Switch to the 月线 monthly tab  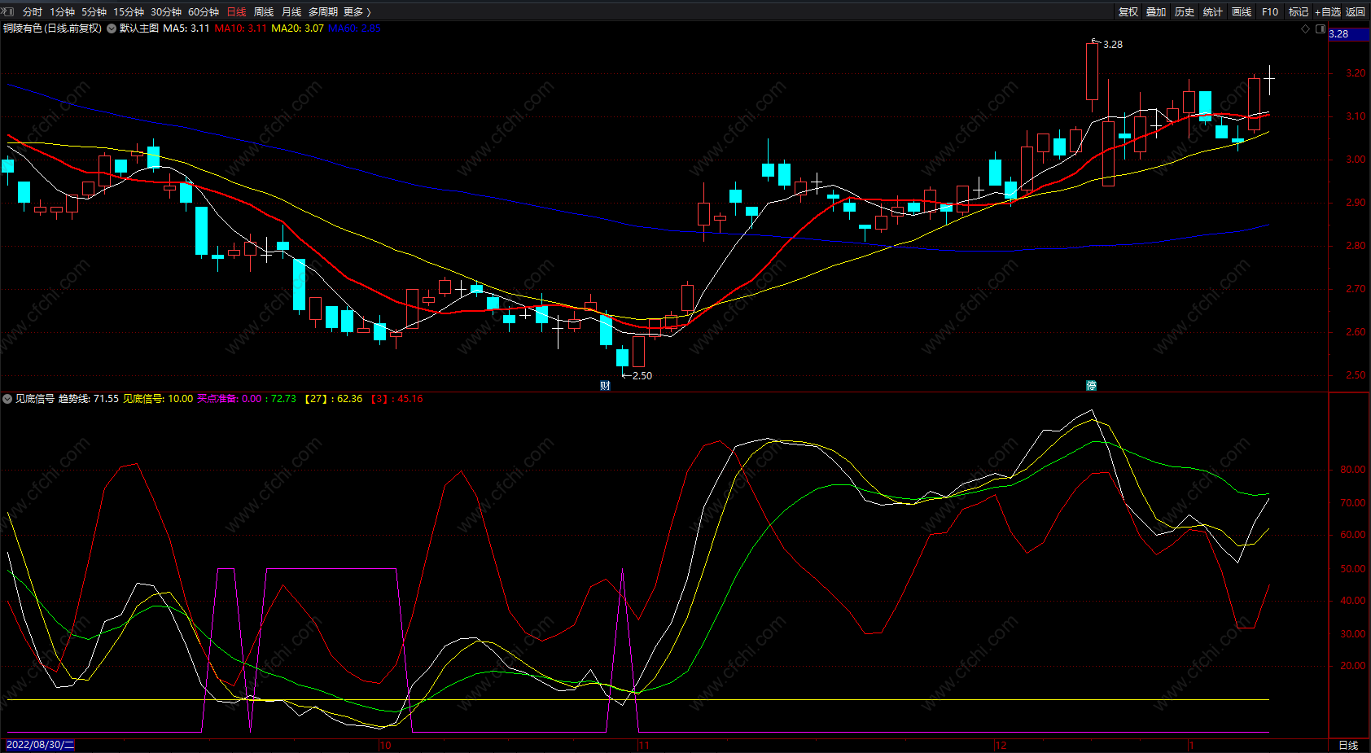point(291,11)
